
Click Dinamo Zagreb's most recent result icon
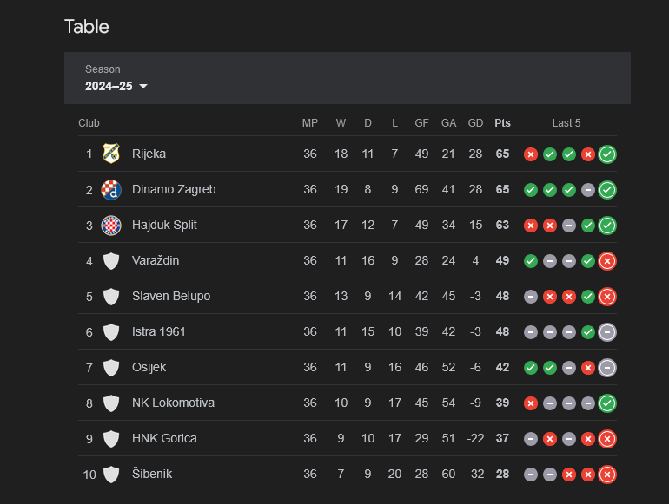click(x=607, y=190)
